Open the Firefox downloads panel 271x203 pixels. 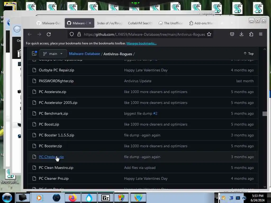point(241,34)
